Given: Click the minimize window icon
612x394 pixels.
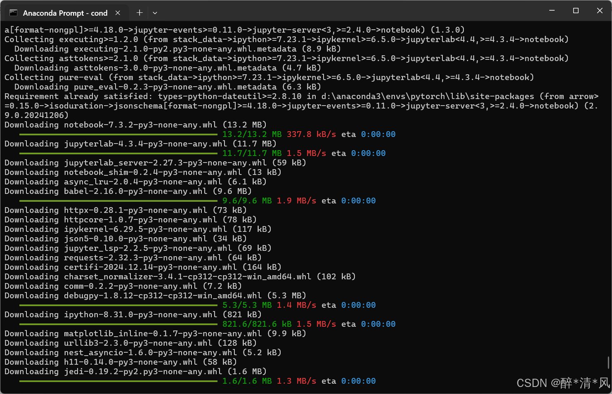Looking at the screenshot, I should point(551,11).
